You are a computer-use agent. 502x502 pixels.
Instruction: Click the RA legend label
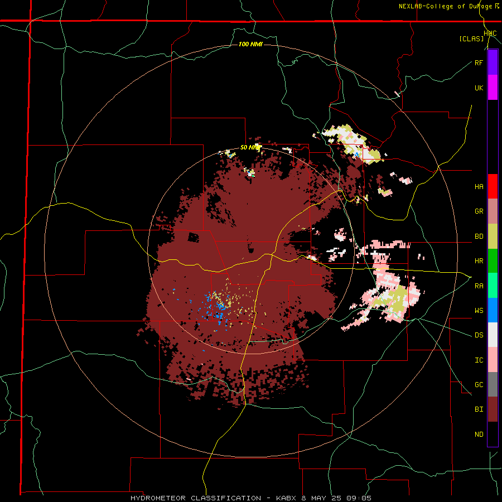coord(479,286)
